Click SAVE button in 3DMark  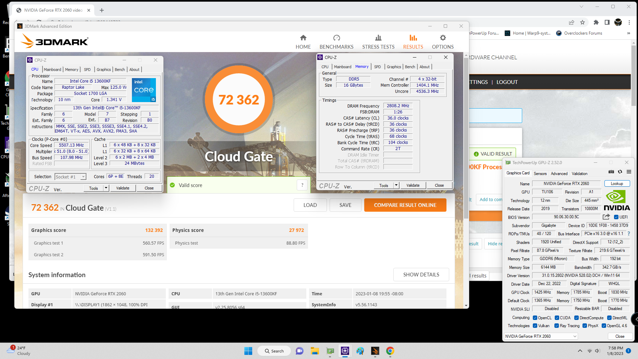coord(345,205)
